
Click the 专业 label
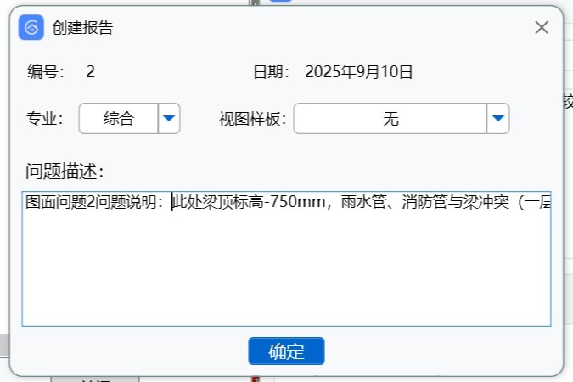pyautogui.click(x=45, y=119)
